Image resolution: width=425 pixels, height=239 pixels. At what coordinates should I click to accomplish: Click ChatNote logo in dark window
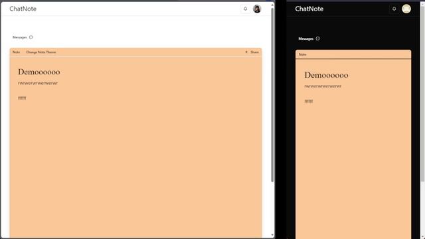pyautogui.click(x=309, y=9)
